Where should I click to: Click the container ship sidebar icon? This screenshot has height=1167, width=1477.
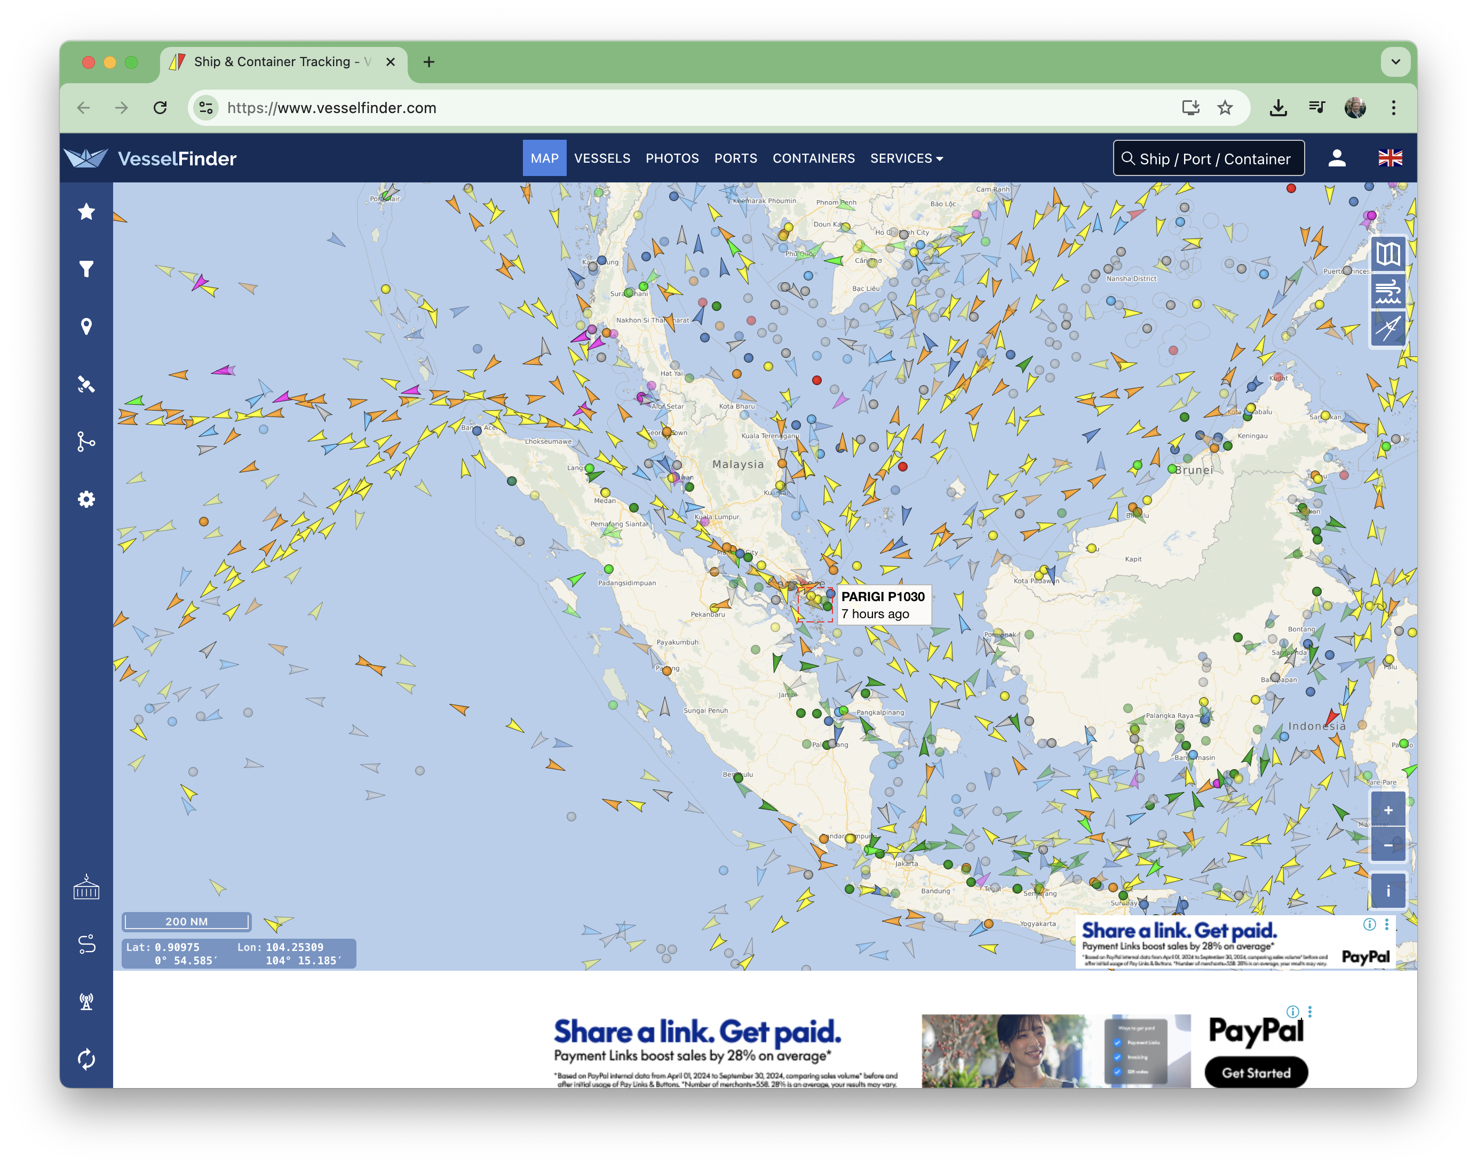pos(86,887)
